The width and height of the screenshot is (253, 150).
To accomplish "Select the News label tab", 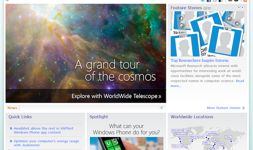I will (x=12, y=108).
